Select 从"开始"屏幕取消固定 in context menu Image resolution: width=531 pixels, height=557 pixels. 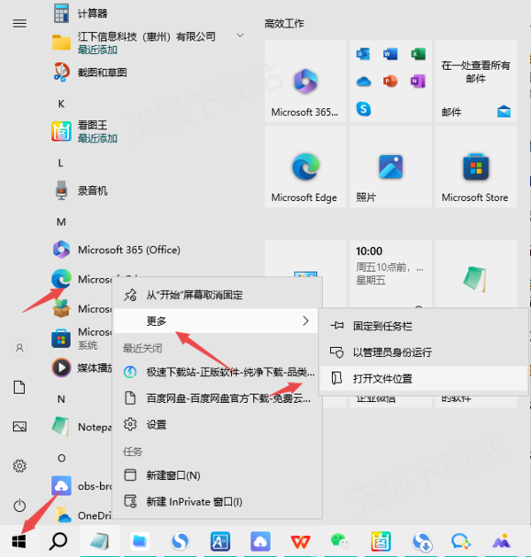coord(217,295)
